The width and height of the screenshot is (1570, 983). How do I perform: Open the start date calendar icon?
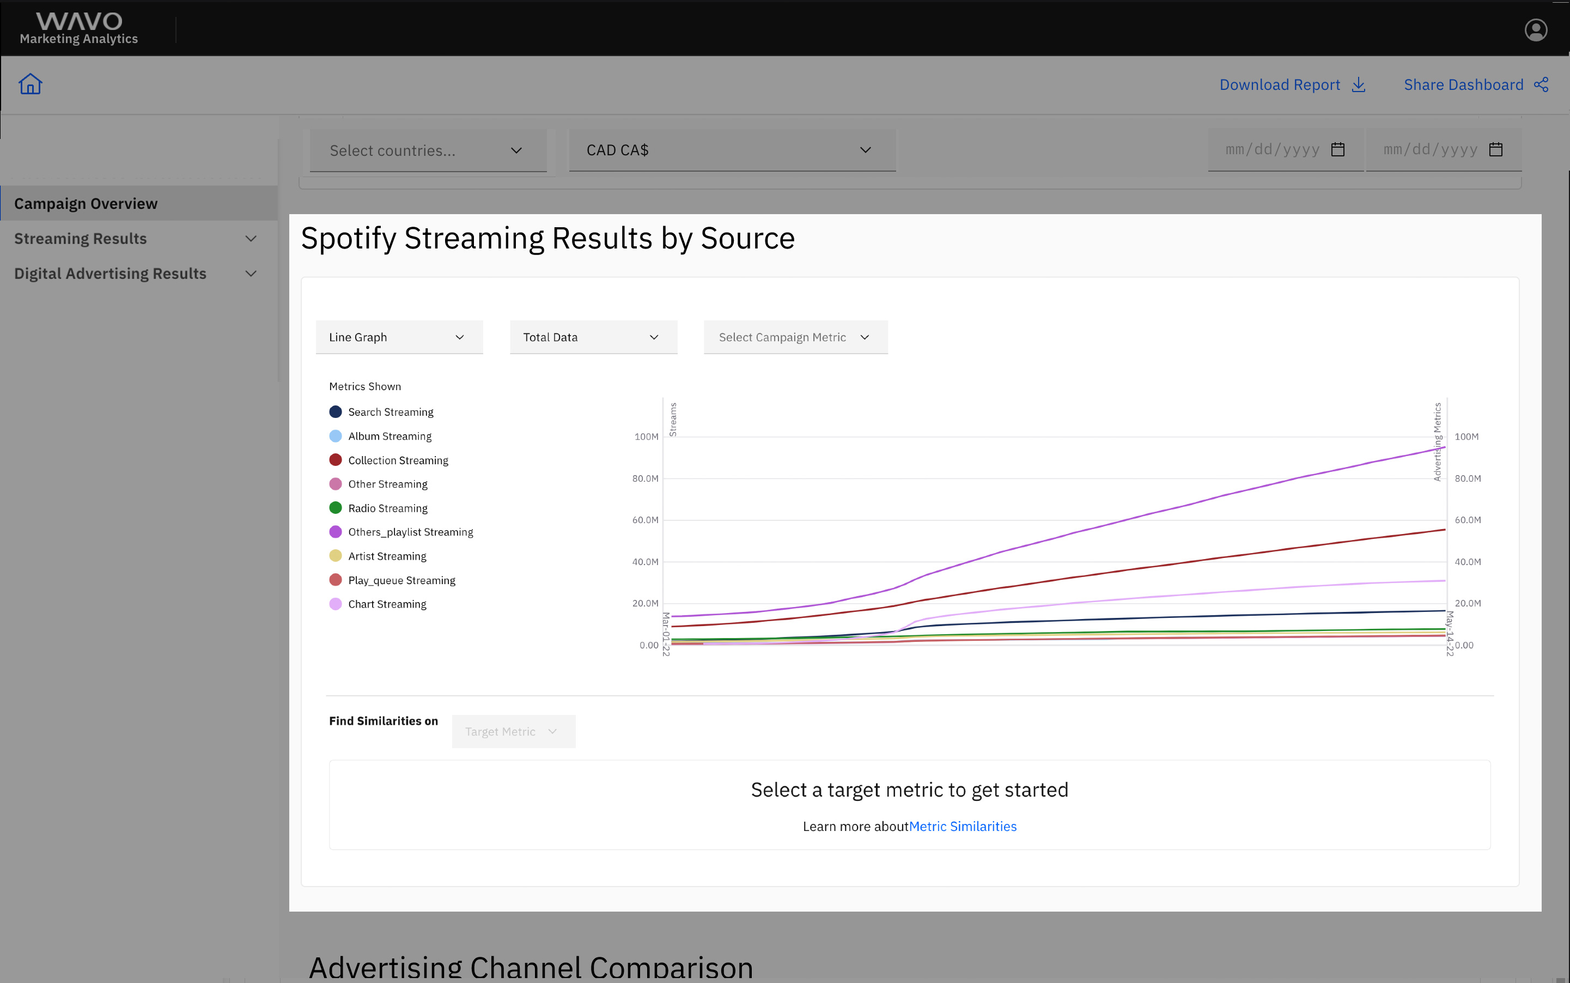coord(1337,149)
